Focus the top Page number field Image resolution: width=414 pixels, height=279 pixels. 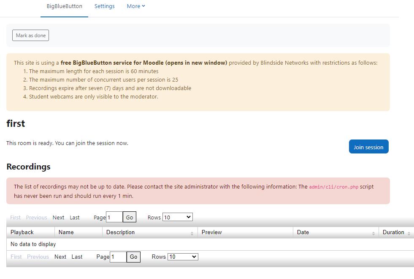pos(114,217)
